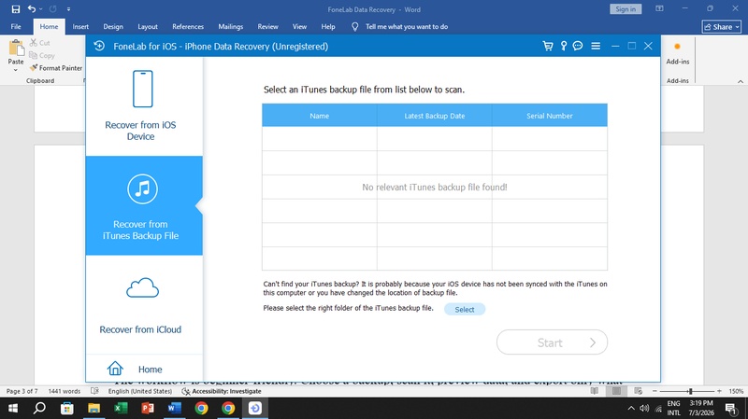Customize Quick Access Toolbar dropdown in Word

tap(68, 9)
